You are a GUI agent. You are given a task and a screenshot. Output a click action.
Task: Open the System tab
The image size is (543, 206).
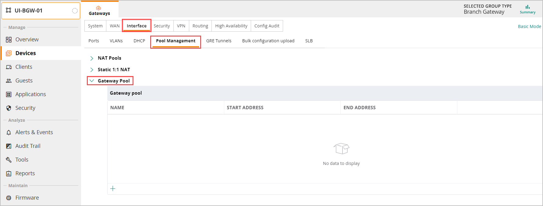coord(95,26)
